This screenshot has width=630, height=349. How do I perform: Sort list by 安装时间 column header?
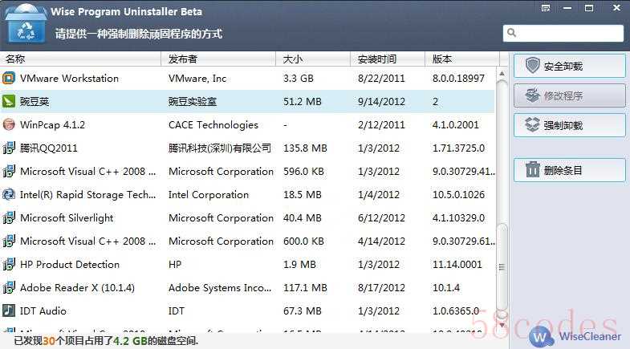[387, 59]
